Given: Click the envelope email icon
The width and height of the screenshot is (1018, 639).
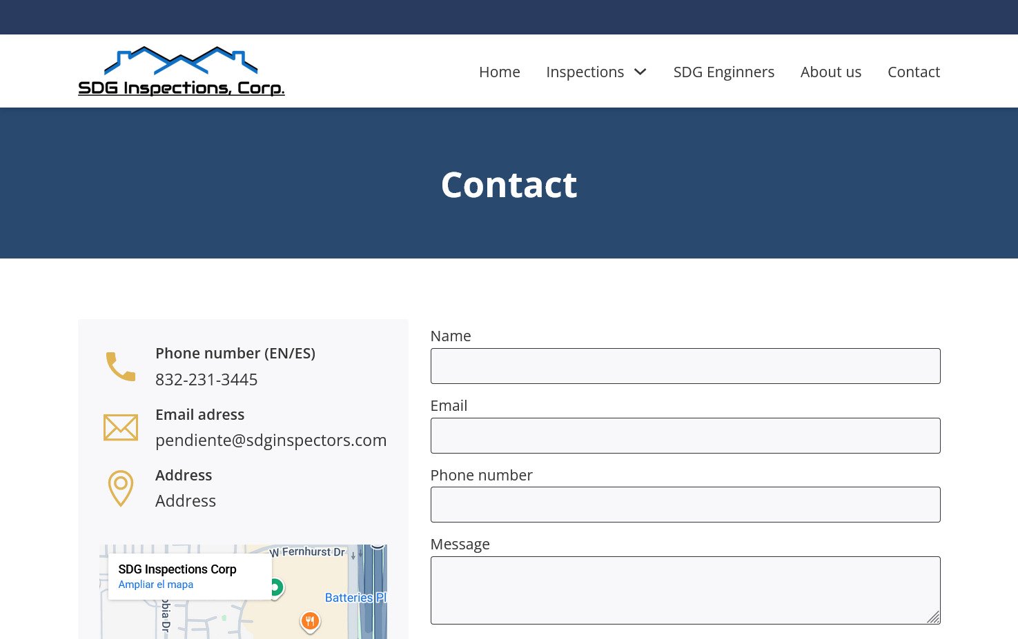Looking at the screenshot, I should pyautogui.click(x=121, y=427).
